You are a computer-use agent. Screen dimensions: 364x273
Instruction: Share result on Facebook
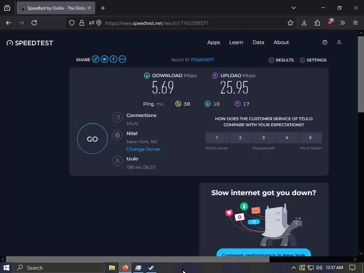coord(113,59)
